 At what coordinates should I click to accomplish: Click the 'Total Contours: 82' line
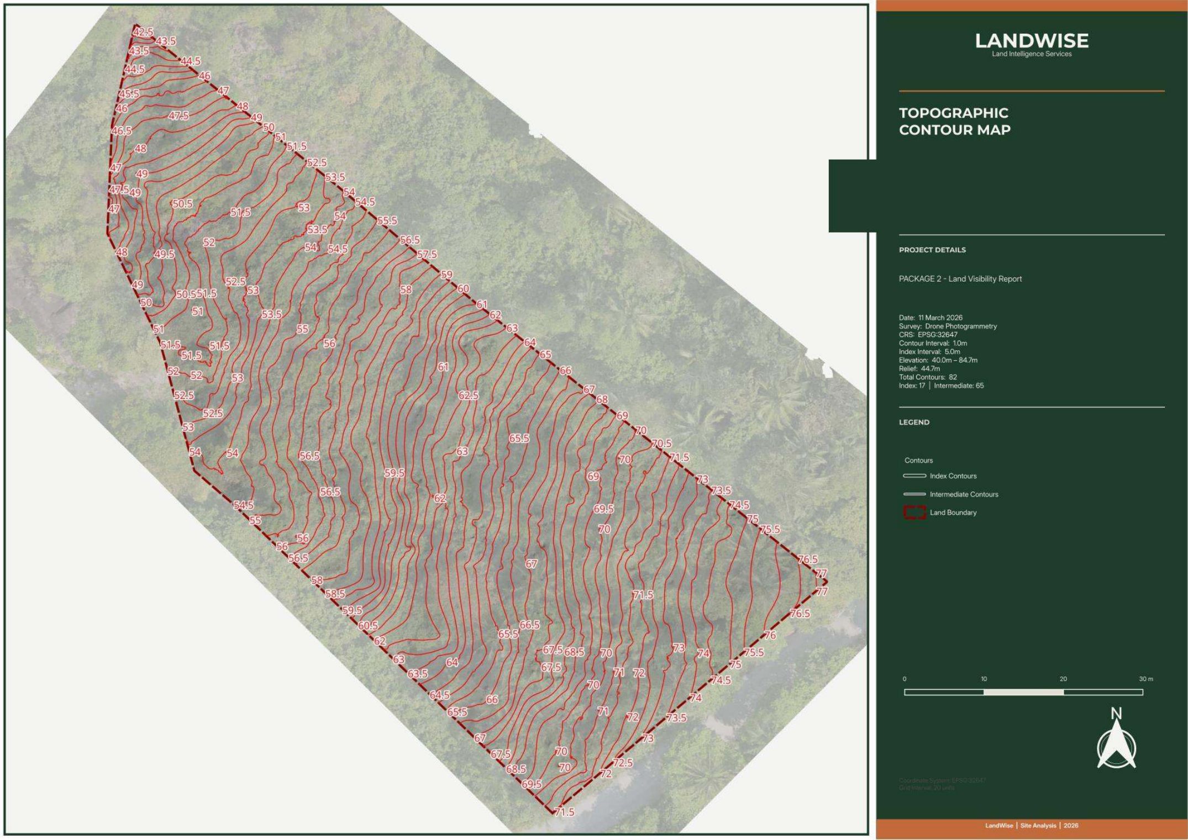928,377
